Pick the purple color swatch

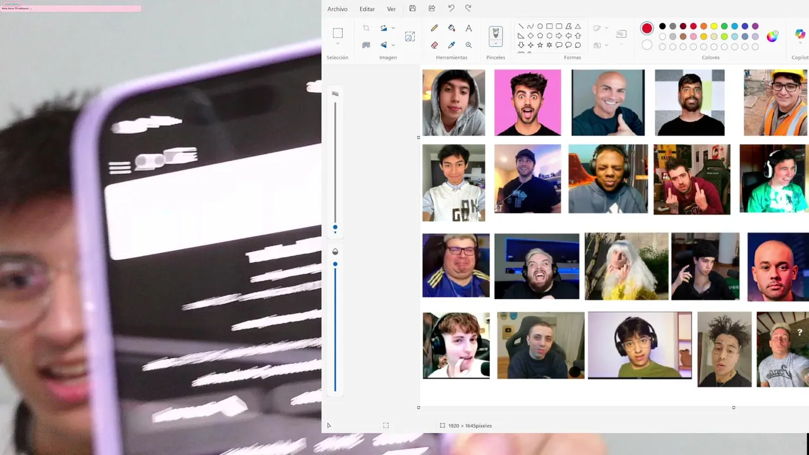tap(755, 27)
